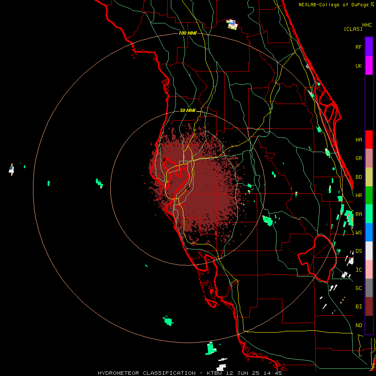Click the BD legend label
The image size is (376, 376).
(358, 177)
